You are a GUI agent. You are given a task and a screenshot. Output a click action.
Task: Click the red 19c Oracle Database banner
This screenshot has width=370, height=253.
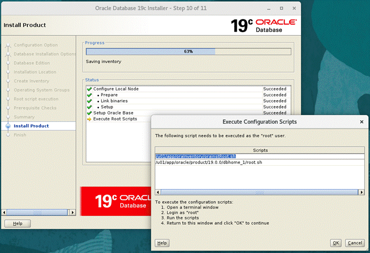tap(115, 201)
